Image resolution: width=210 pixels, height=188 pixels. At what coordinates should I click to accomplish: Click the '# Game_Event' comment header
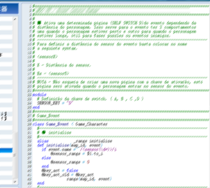(46, 116)
